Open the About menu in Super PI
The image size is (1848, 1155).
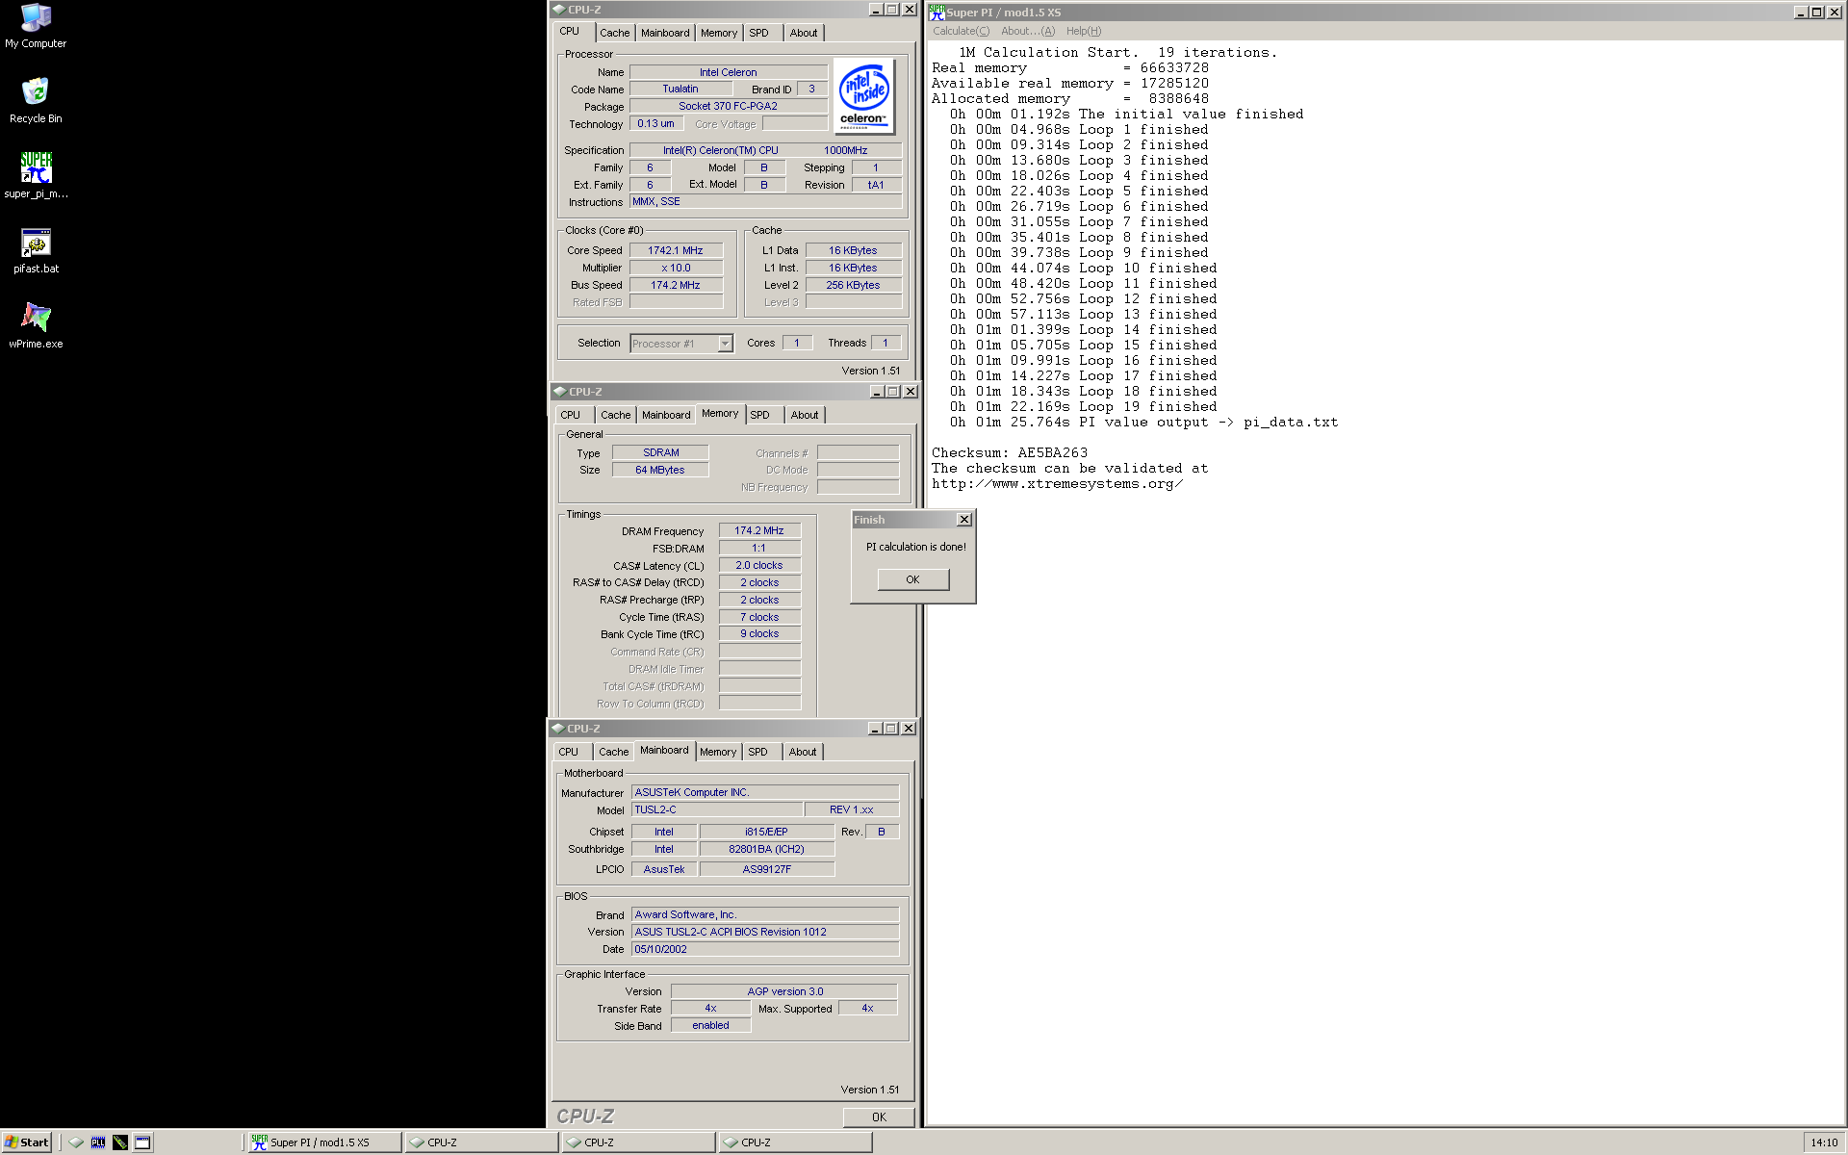1028,31
